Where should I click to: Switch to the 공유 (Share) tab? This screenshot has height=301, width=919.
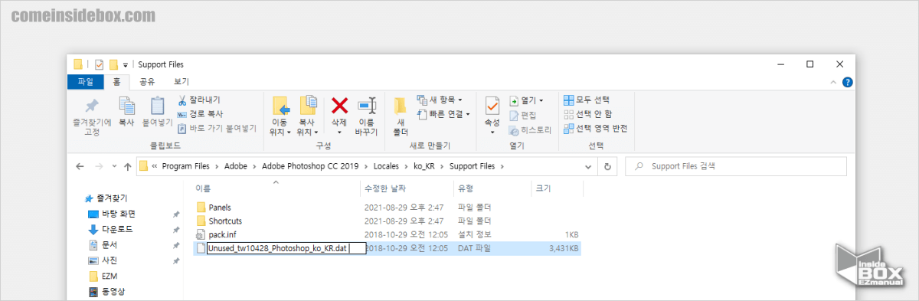146,81
